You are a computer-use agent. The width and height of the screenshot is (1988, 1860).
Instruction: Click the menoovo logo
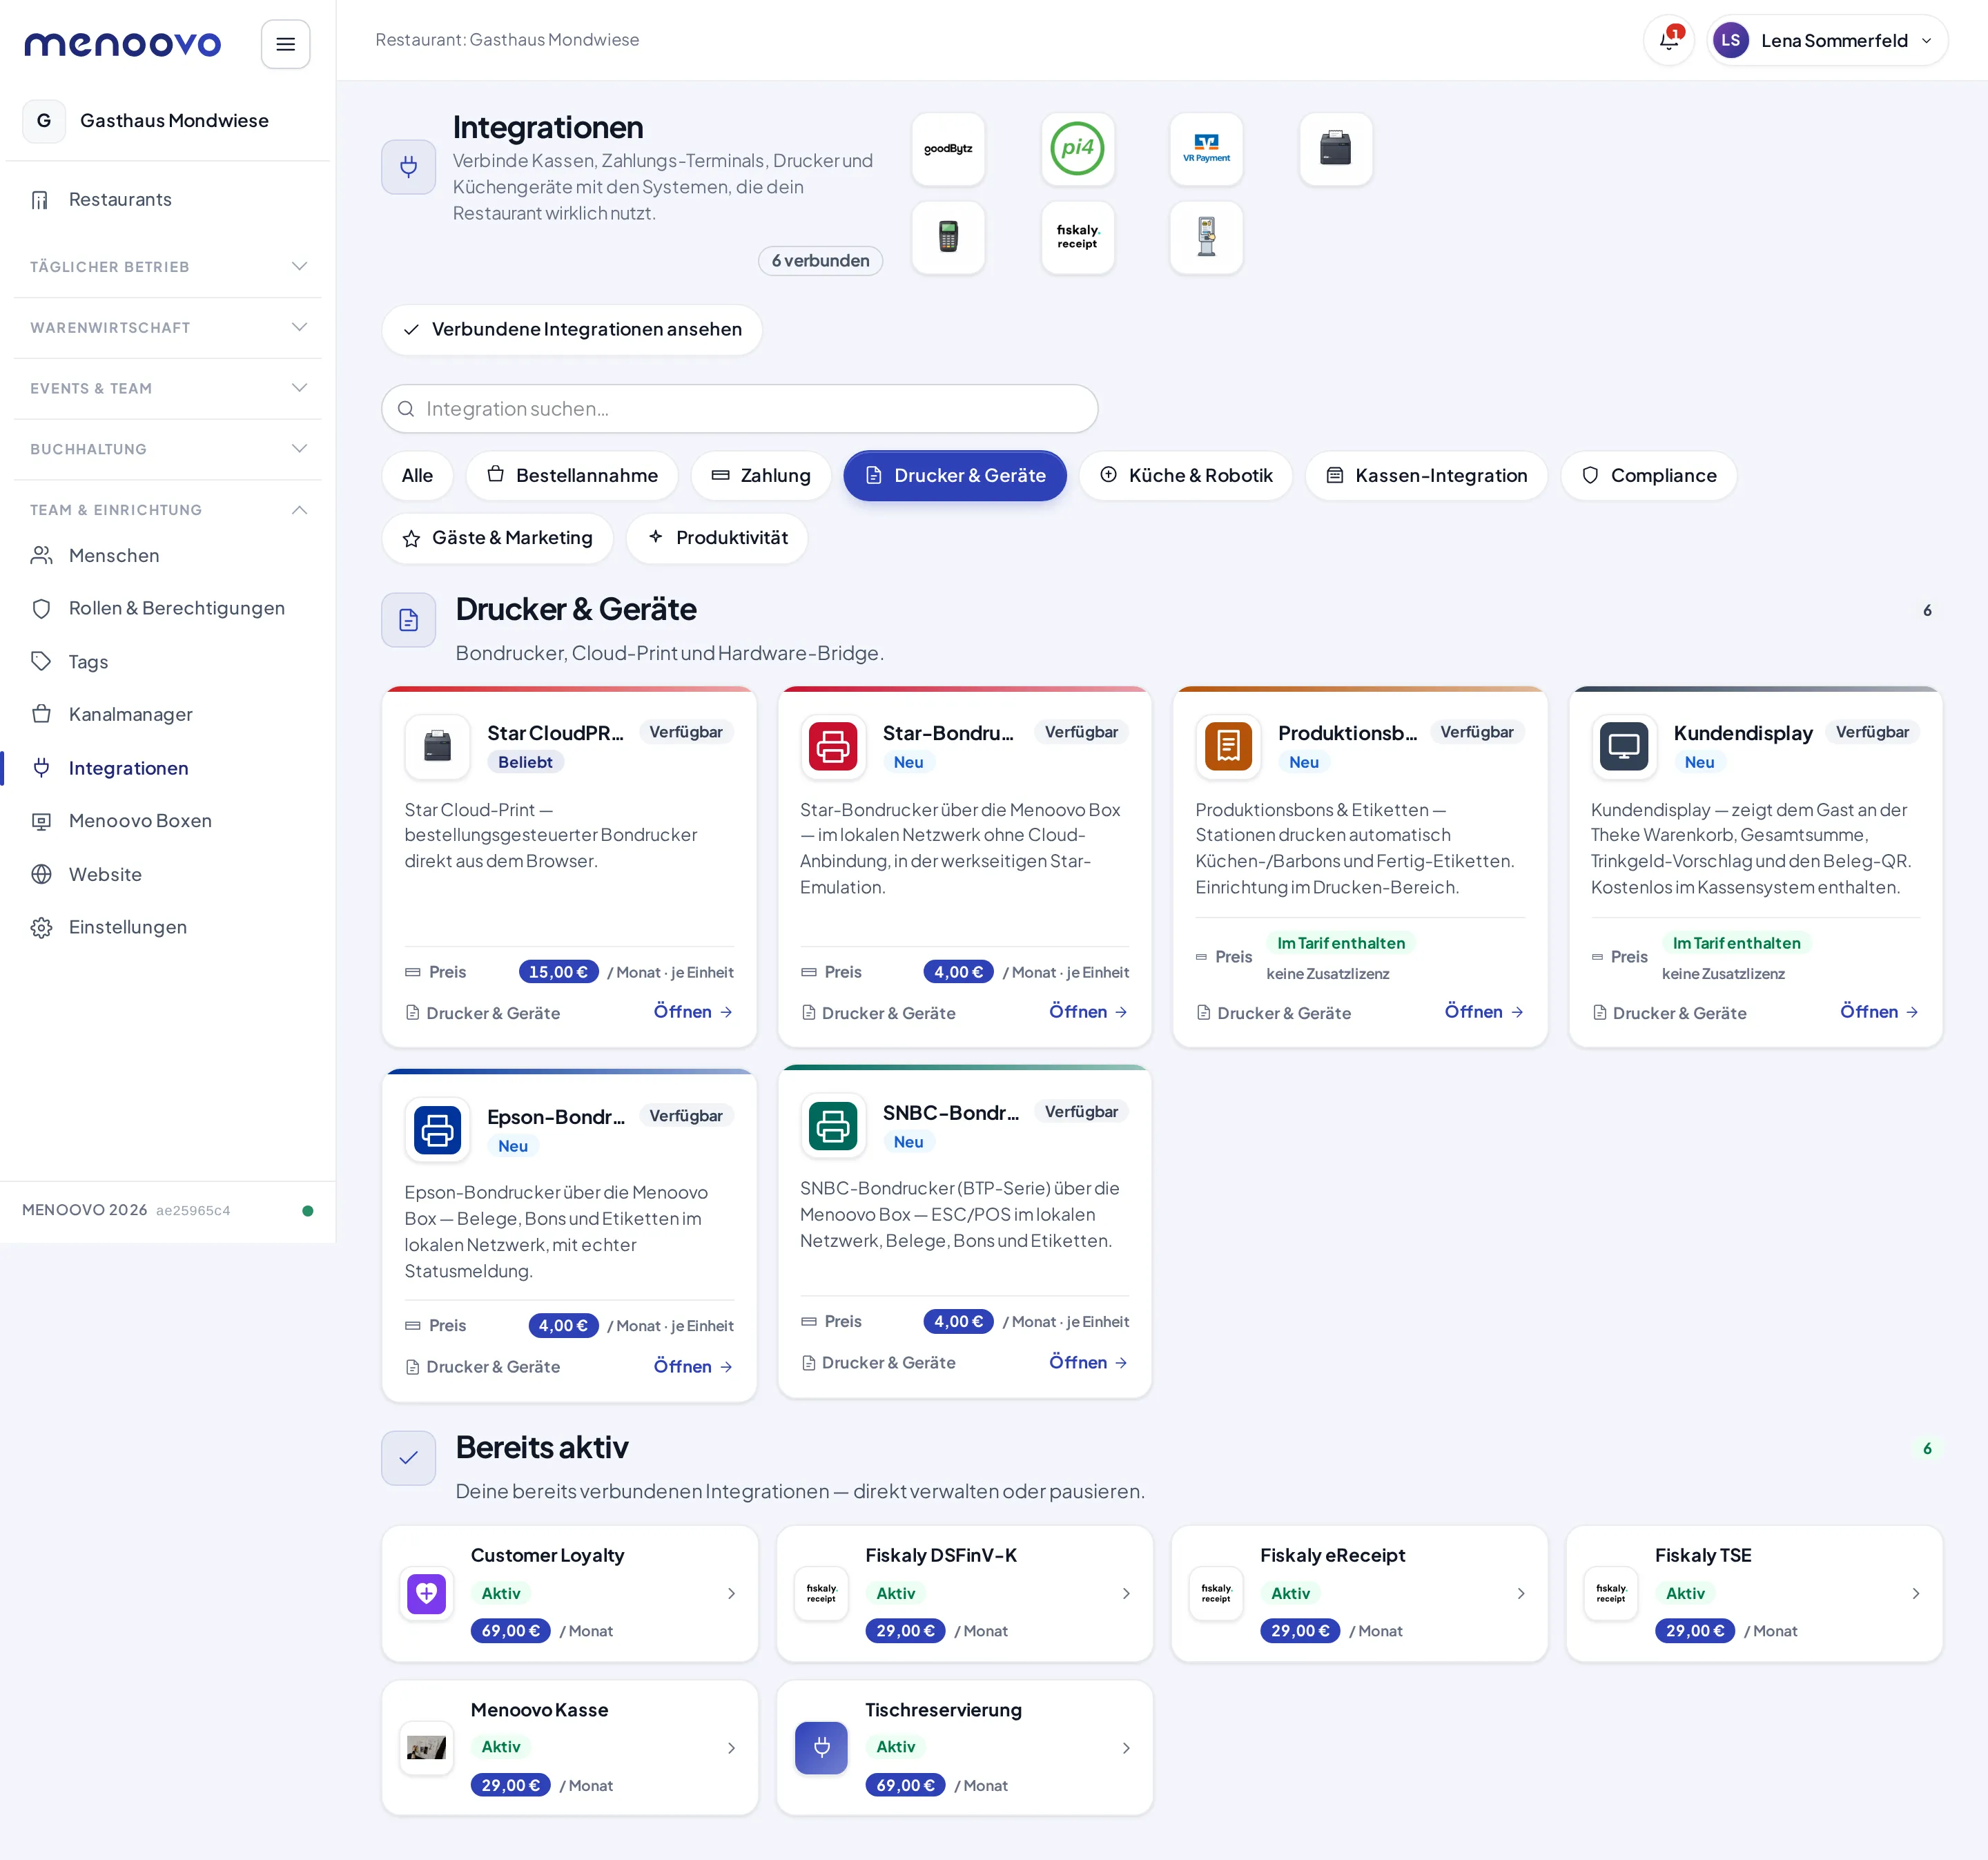pyautogui.click(x=122, y=43)
